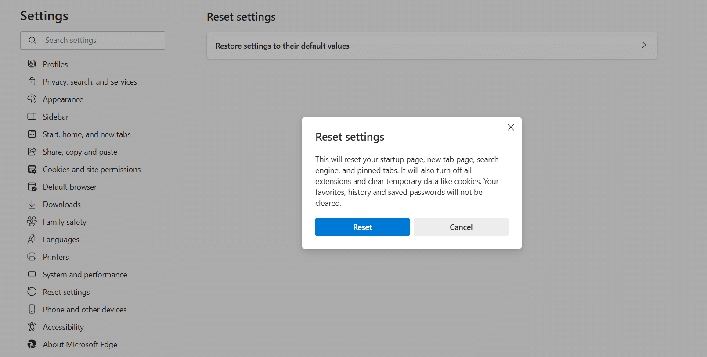The width and height of the screenshot is (707, 357).
Task: Click the Family safety icon
Action: [x=32, y=222]
